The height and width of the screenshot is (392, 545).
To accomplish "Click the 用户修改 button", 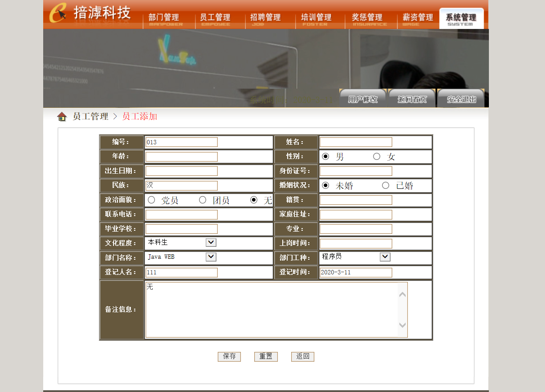I will pyautogui.click(x=362, y=99).
